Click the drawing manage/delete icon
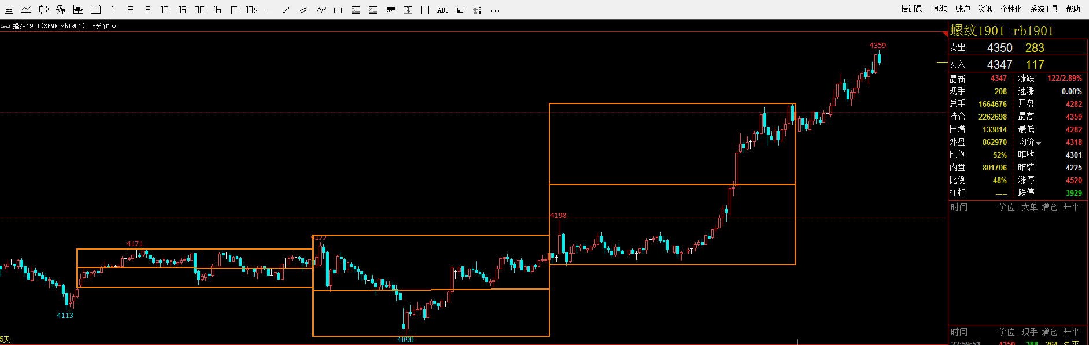 pyautogui.click(x=477, y=10)
